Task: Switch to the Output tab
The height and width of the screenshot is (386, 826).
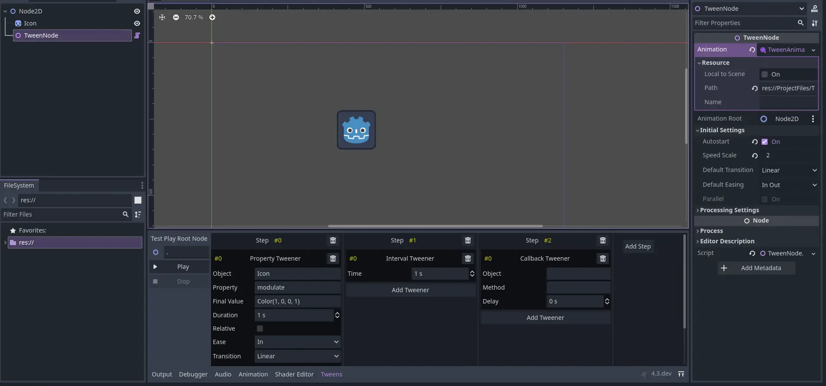Action: tap(162, 374)
